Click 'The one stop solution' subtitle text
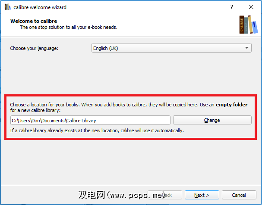The image size is (262, 205). (x=69, y=27)
